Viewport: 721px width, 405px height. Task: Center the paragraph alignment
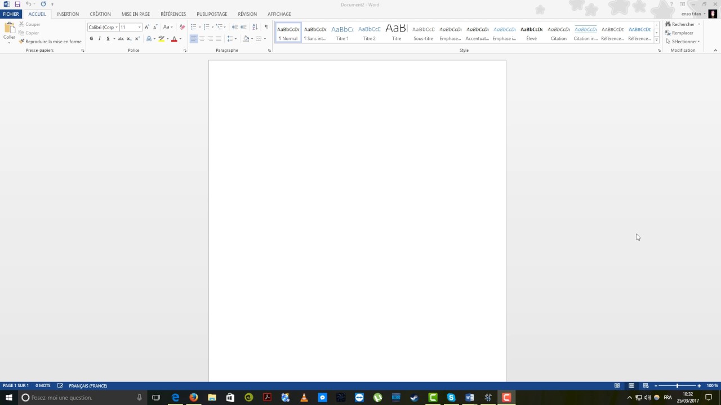point(202,38)
